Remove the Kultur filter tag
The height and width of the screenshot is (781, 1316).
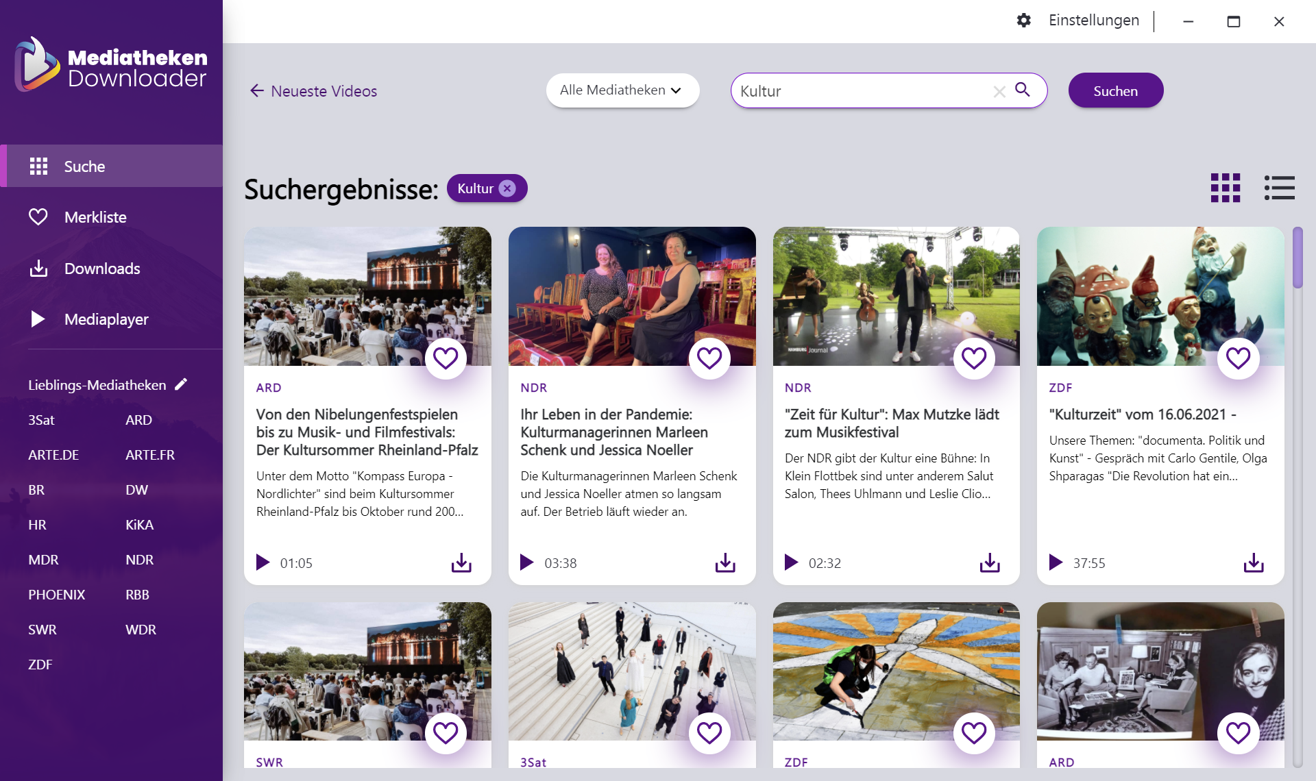[x=507, y=188]
